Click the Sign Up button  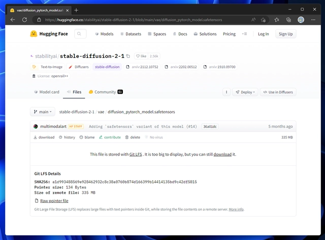pyautogui.click(x=285, y=34)
